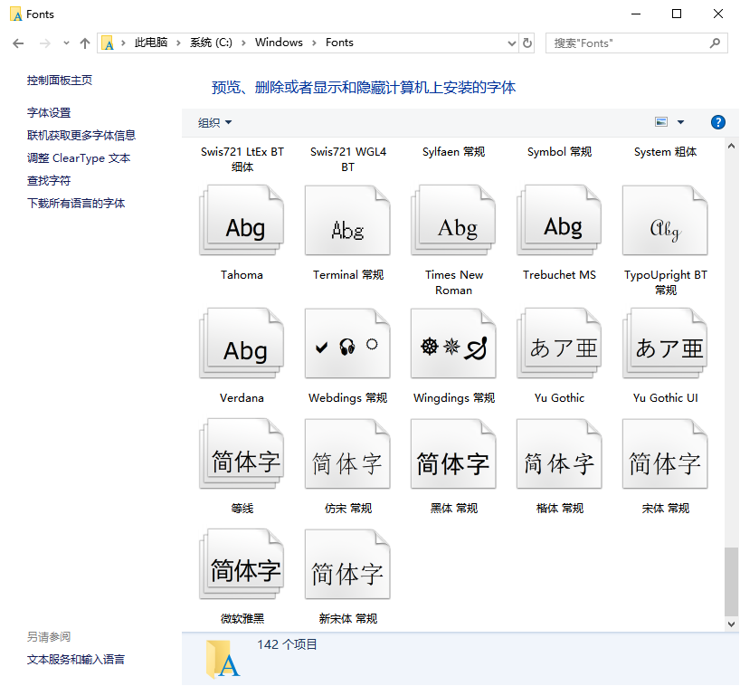Screen dimensions: 740x686
Task: Select the 微软雅黑 font icon
Action: pos(242,567)
